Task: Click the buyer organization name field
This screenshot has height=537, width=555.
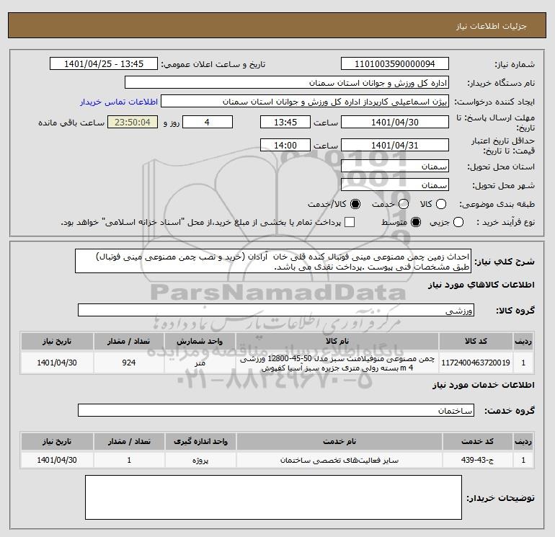Action: 287,83
